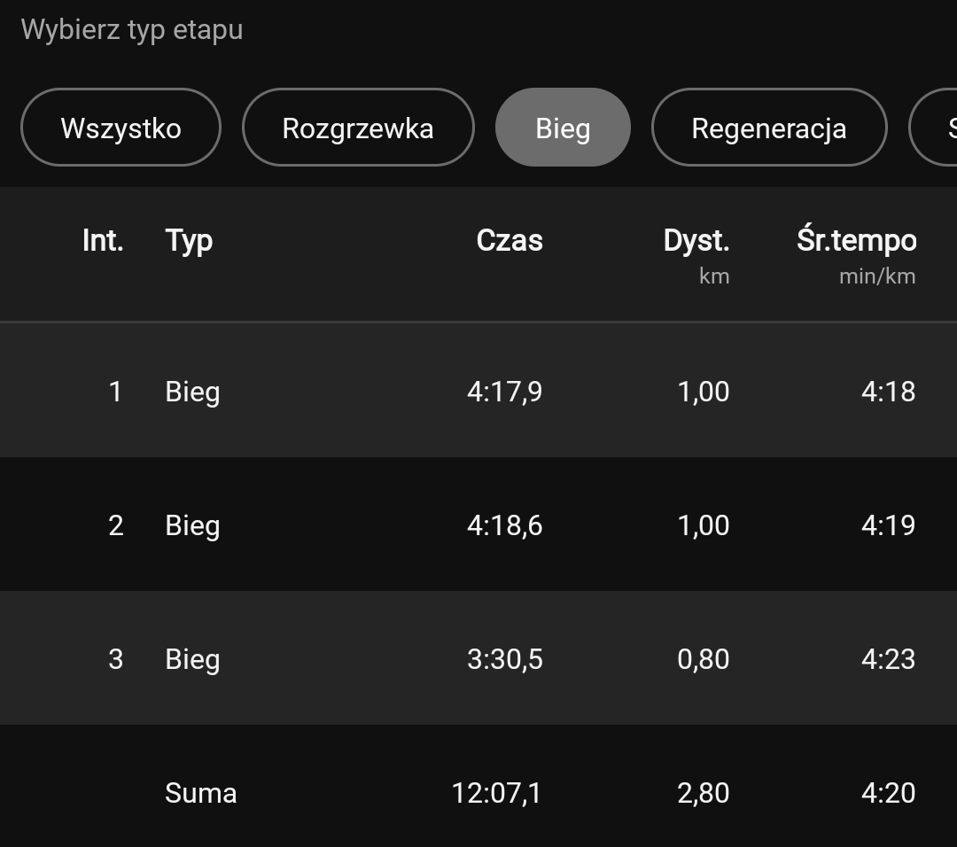Click interval number 3 in the table
The height and width of the screenshot is (847, 957).
click(x=115, y=659)
